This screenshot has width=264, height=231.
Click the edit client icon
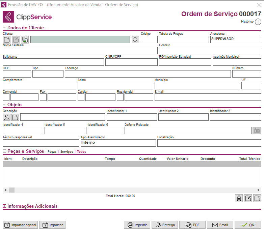[x=16, y=39]
